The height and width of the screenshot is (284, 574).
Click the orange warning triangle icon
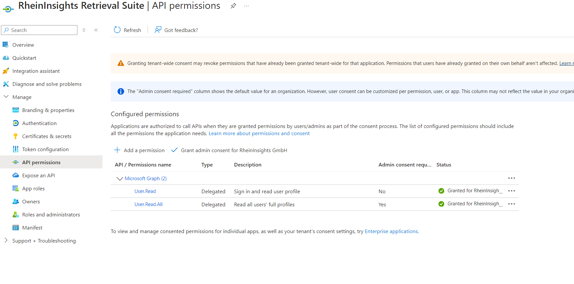[x=121, y=63]
